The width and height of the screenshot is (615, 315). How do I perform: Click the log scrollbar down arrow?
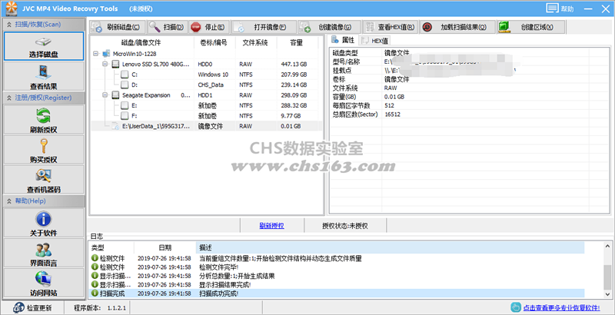coord(607,293)
